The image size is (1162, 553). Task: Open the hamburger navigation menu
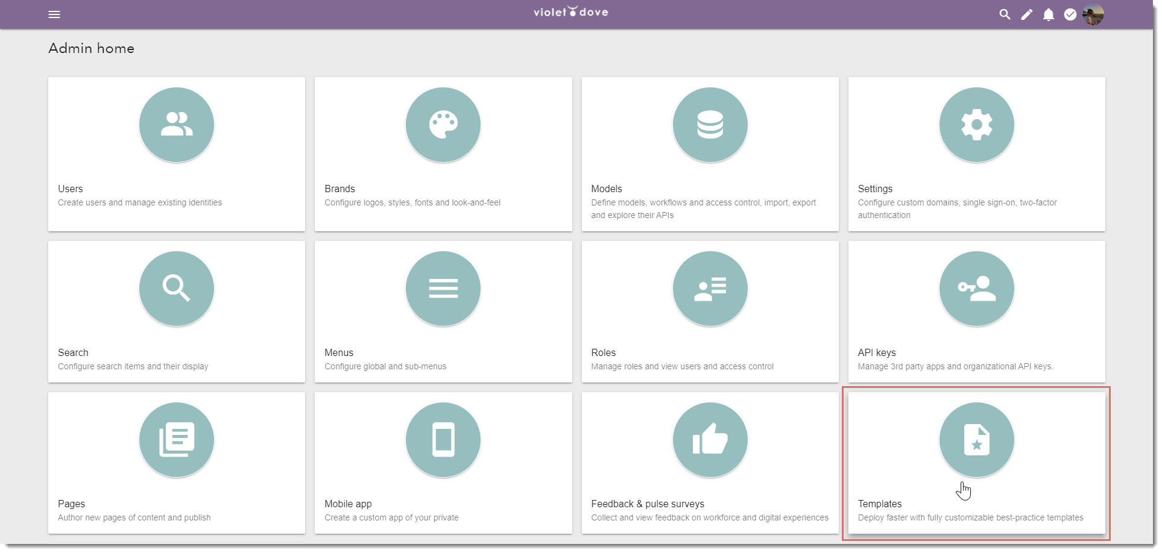(x=54, y=14)
